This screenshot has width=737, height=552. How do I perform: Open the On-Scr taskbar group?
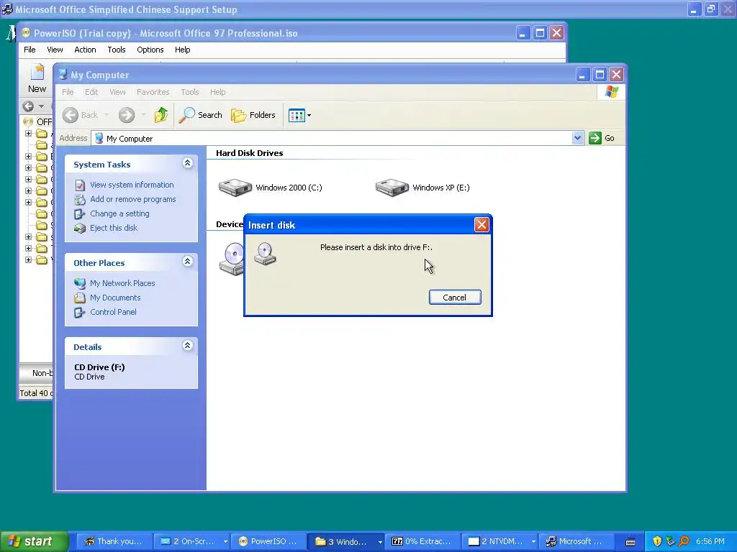[193, 541]
